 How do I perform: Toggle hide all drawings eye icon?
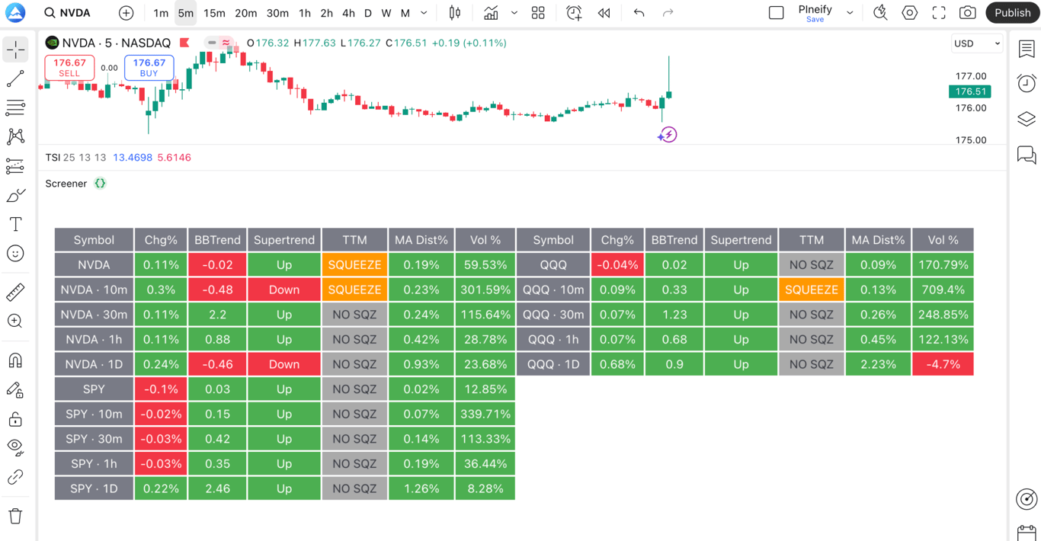(x=15, y=447)
